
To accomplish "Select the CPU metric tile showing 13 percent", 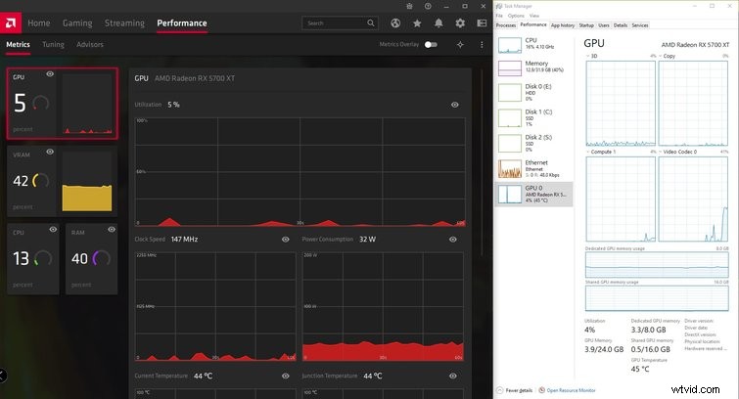I will (x=33, y=258).
